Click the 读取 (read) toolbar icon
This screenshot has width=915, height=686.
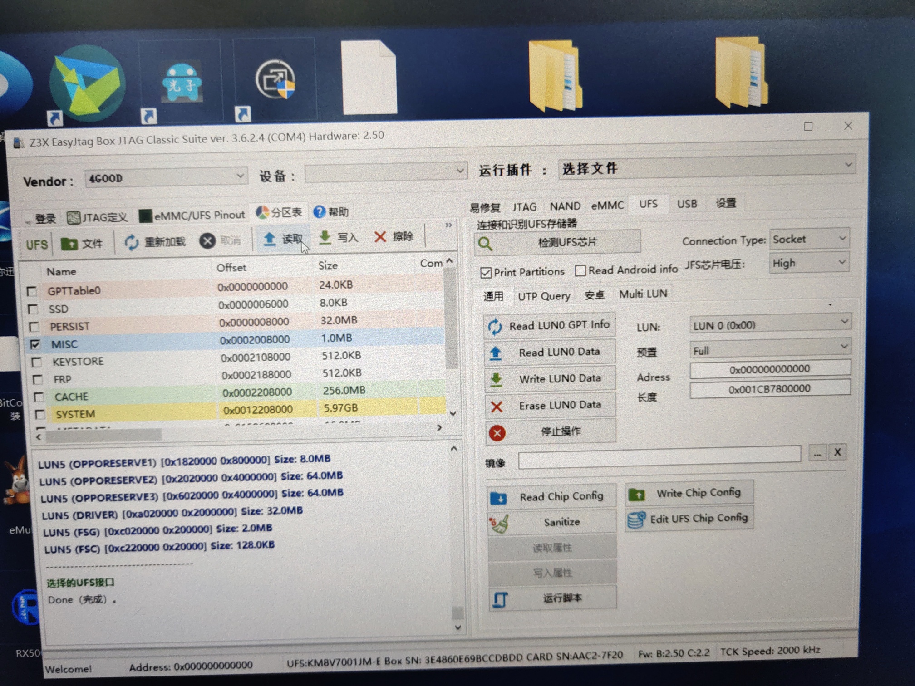pyautogui.click(x=270, y=239)
